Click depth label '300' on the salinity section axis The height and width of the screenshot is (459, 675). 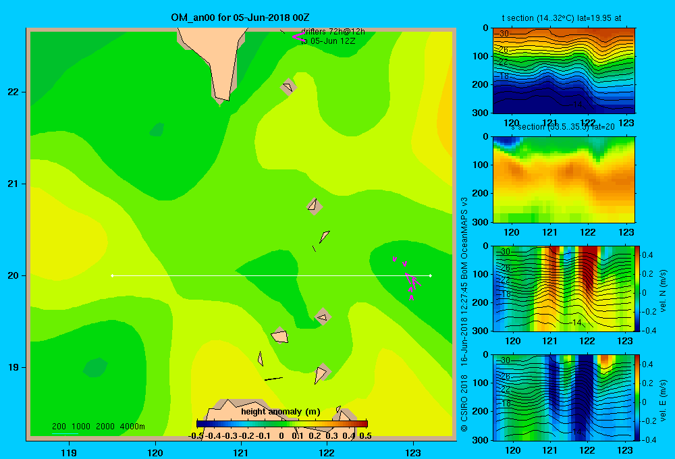click(x=480, y=222)
